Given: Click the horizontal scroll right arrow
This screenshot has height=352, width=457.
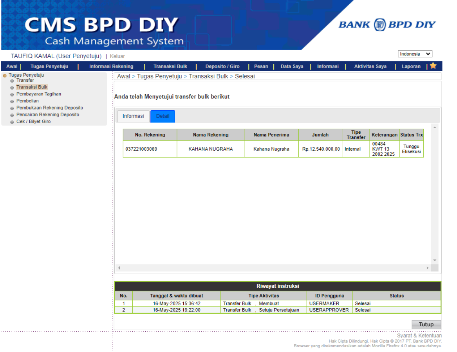Looking at the screenshot, I should click(x=428, y=268).
